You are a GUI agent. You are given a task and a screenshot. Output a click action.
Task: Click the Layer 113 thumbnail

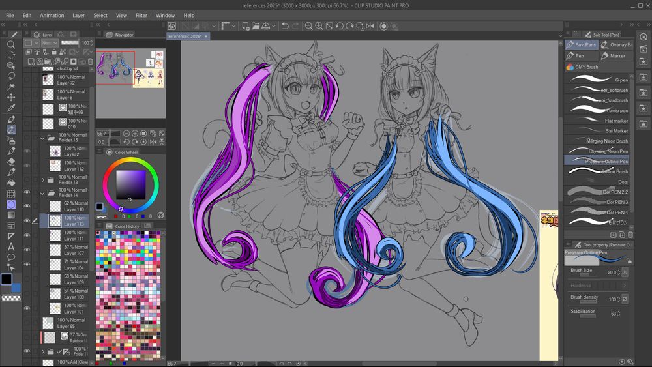pyautogui.click(x=55, y=221)
